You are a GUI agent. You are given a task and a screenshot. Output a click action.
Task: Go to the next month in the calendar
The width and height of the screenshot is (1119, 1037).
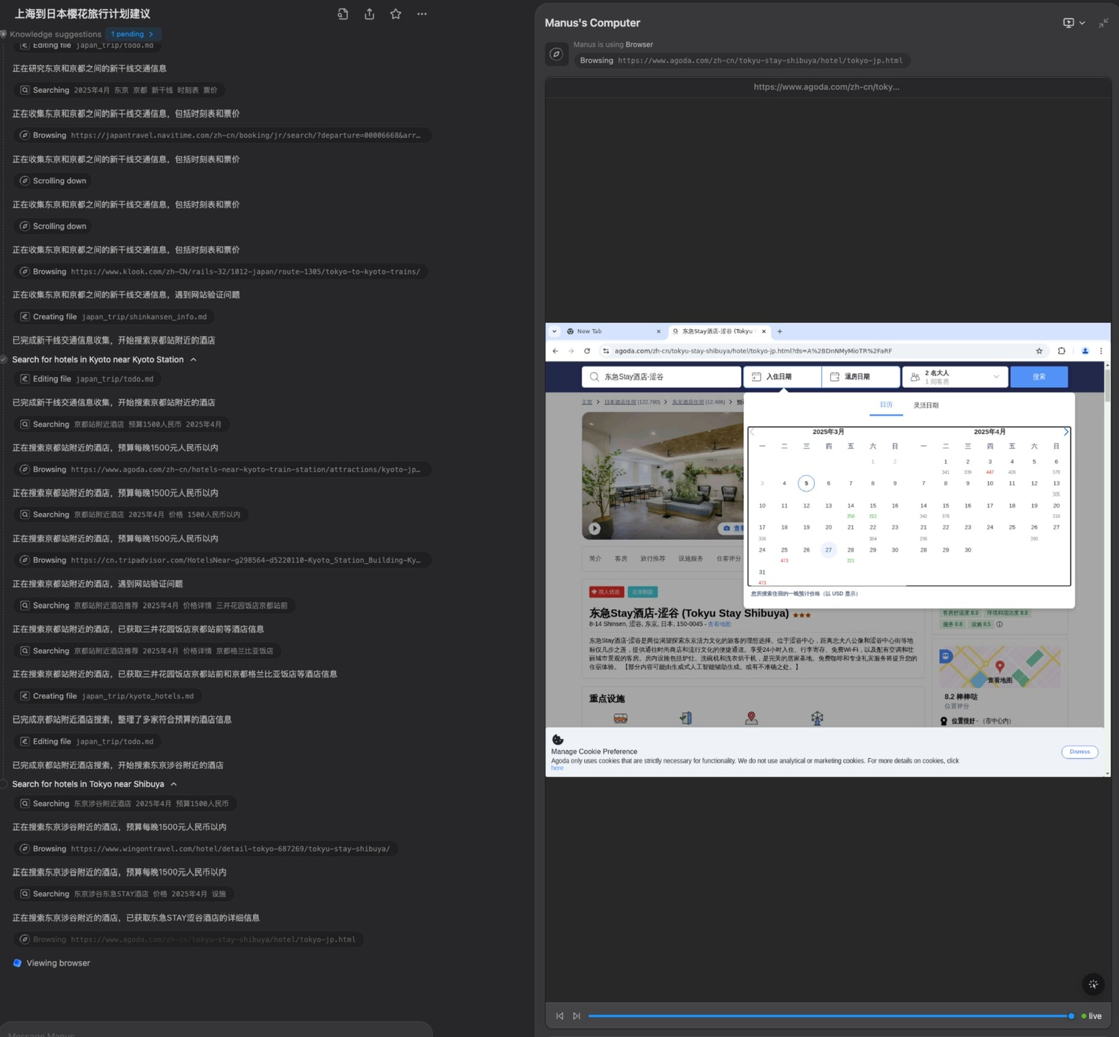[1066, 432]
